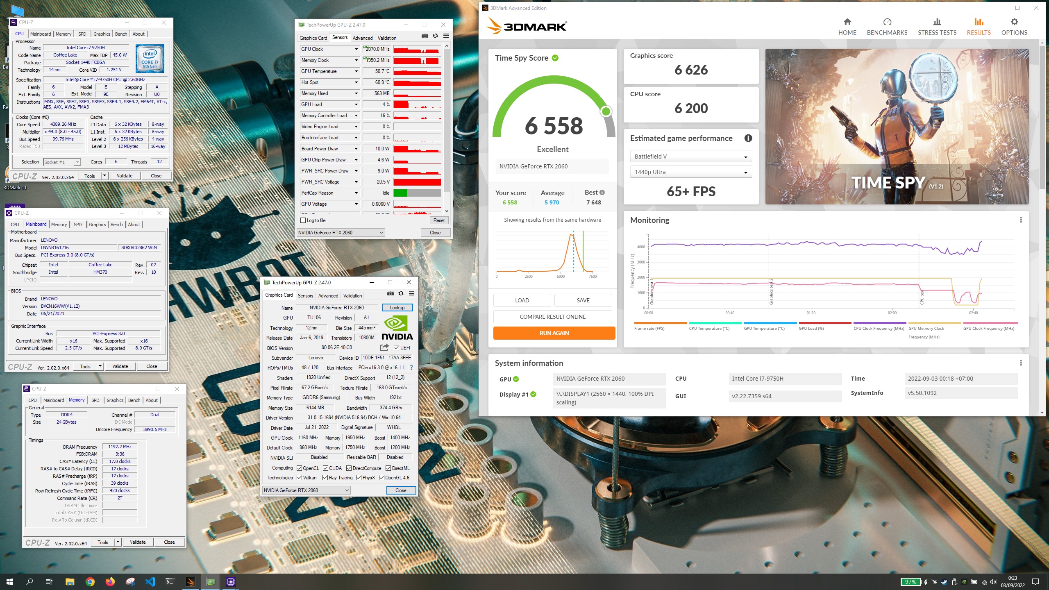Open the Socket #1 selection dropdown in CPU-Z
The height and width of the screenshot is (590, 1049).
coord(62,162)
